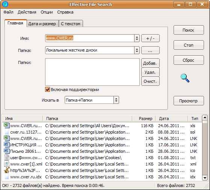Click results scrollbar down arrow

tap(205, 178)
